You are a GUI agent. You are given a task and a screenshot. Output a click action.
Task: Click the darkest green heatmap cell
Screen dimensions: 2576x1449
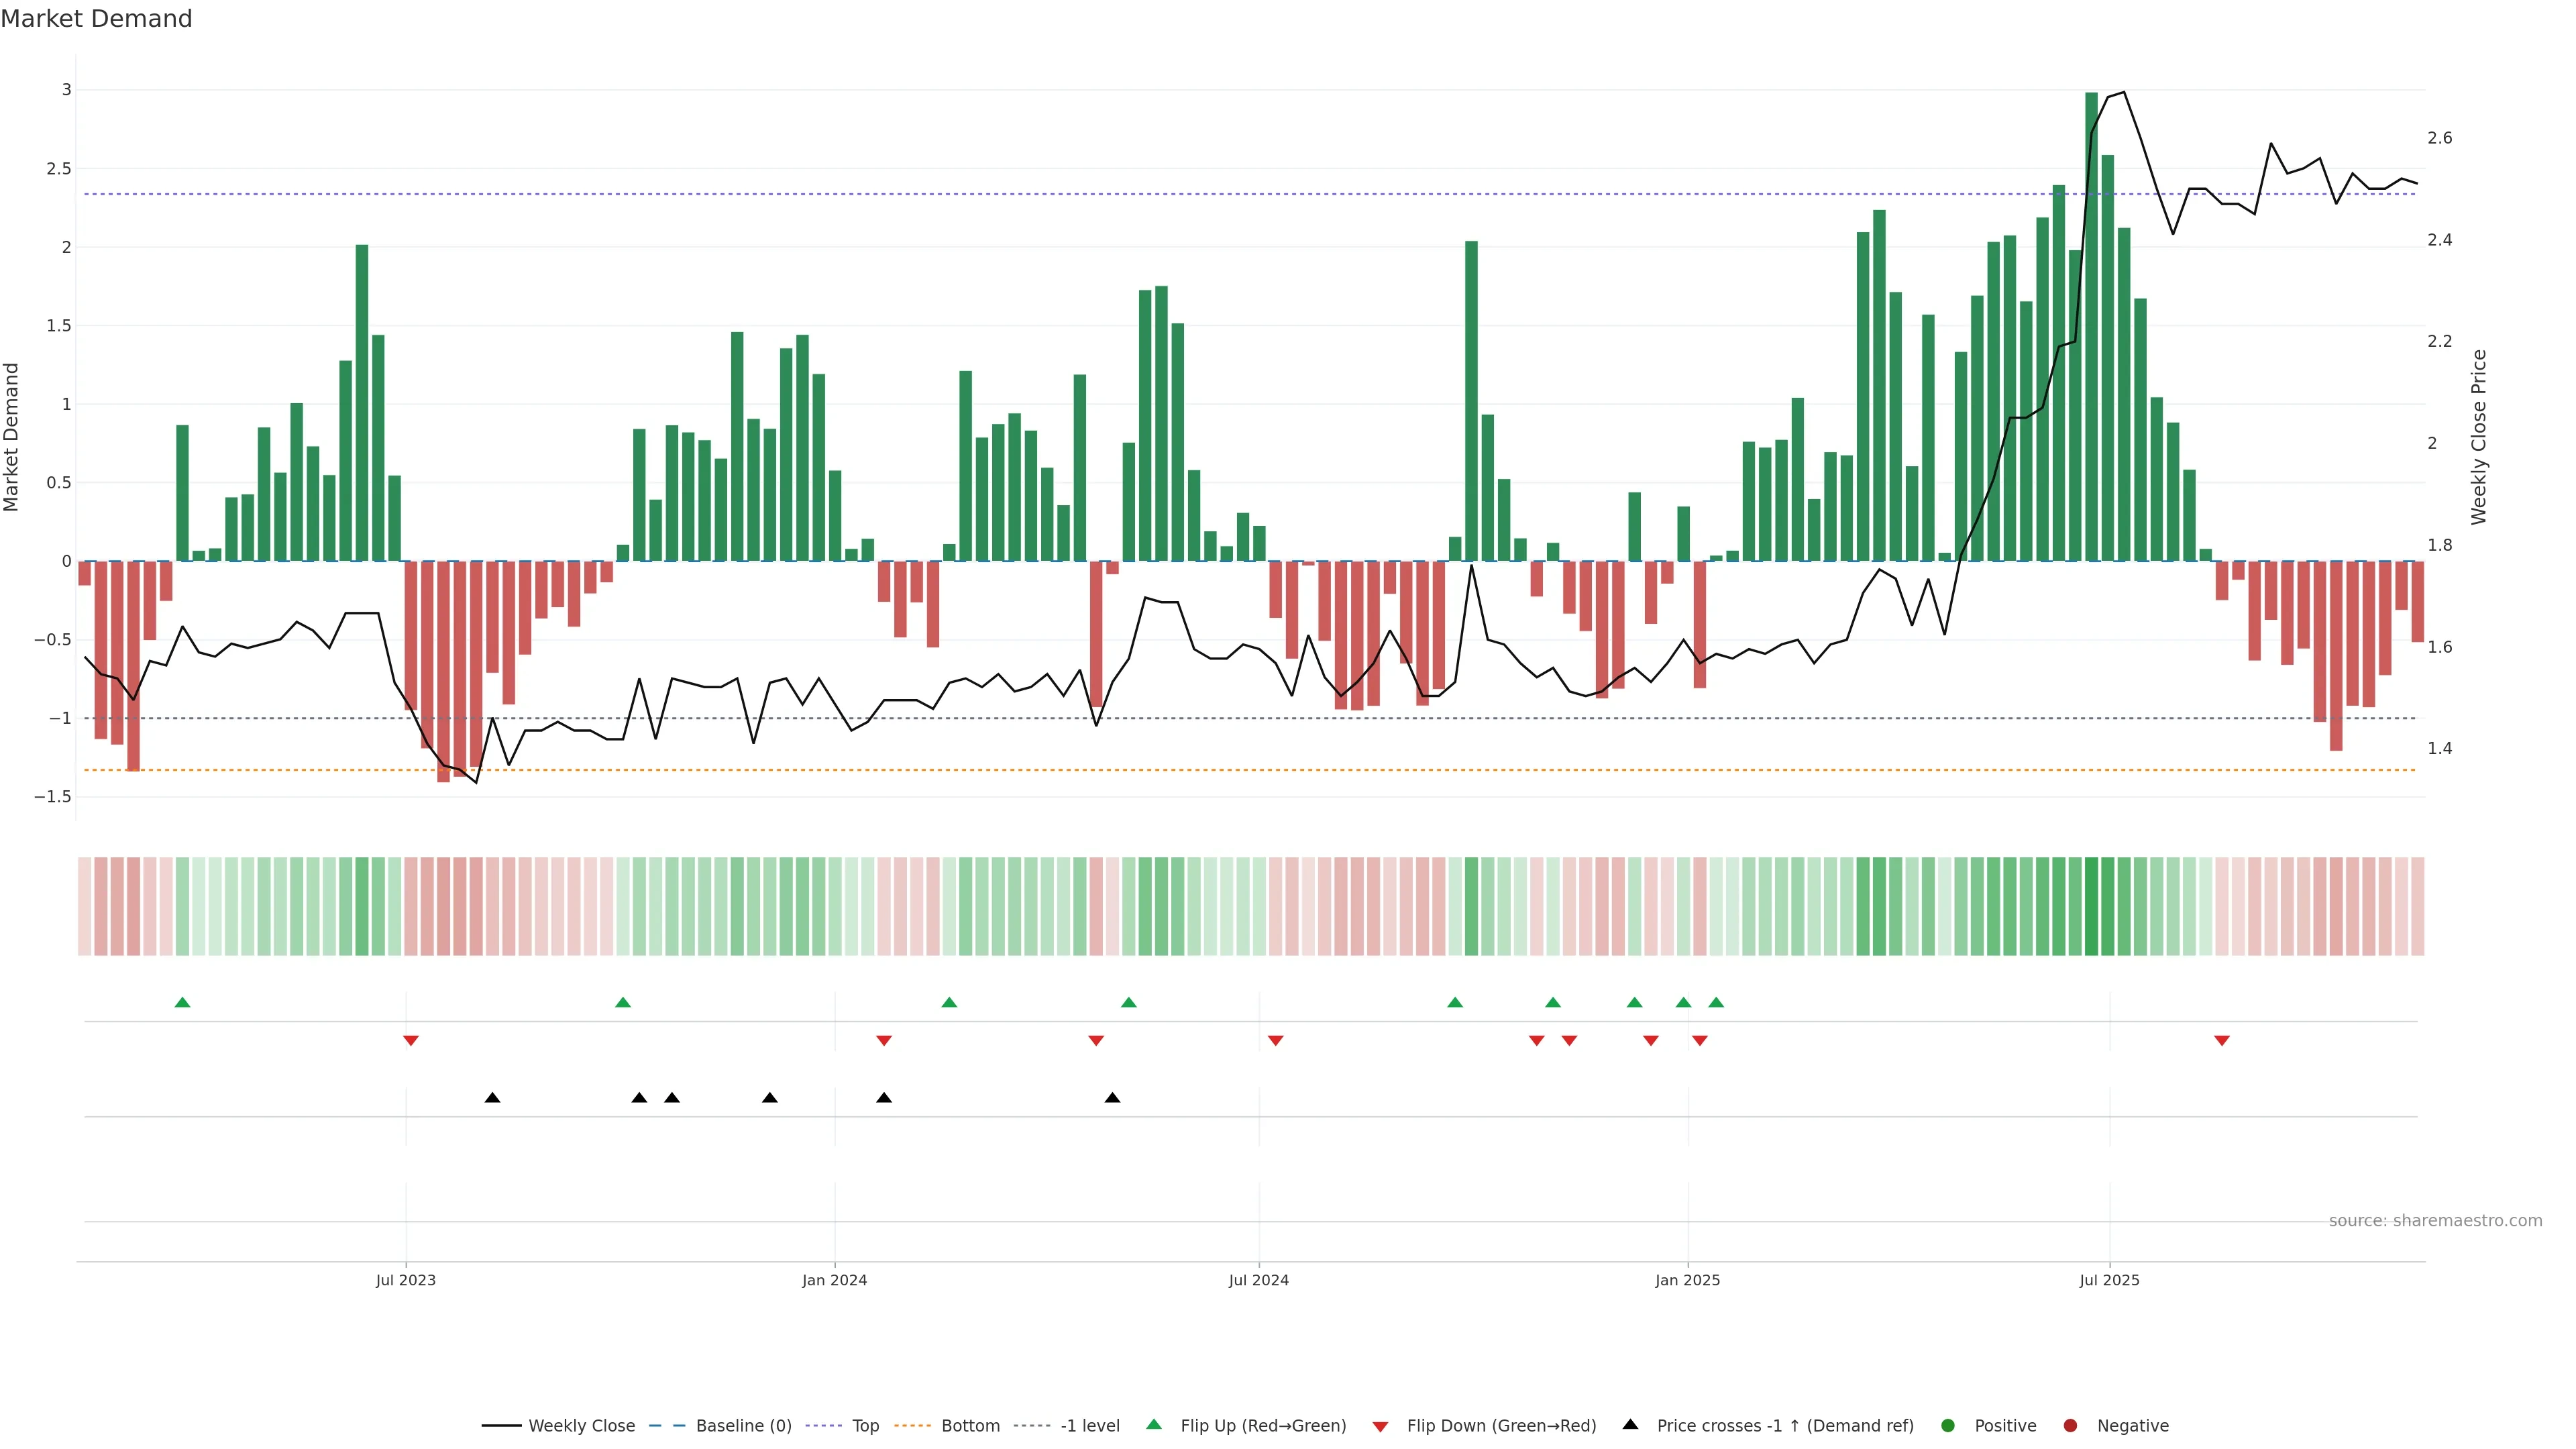pyautogui.click(x=2091, y=906)
